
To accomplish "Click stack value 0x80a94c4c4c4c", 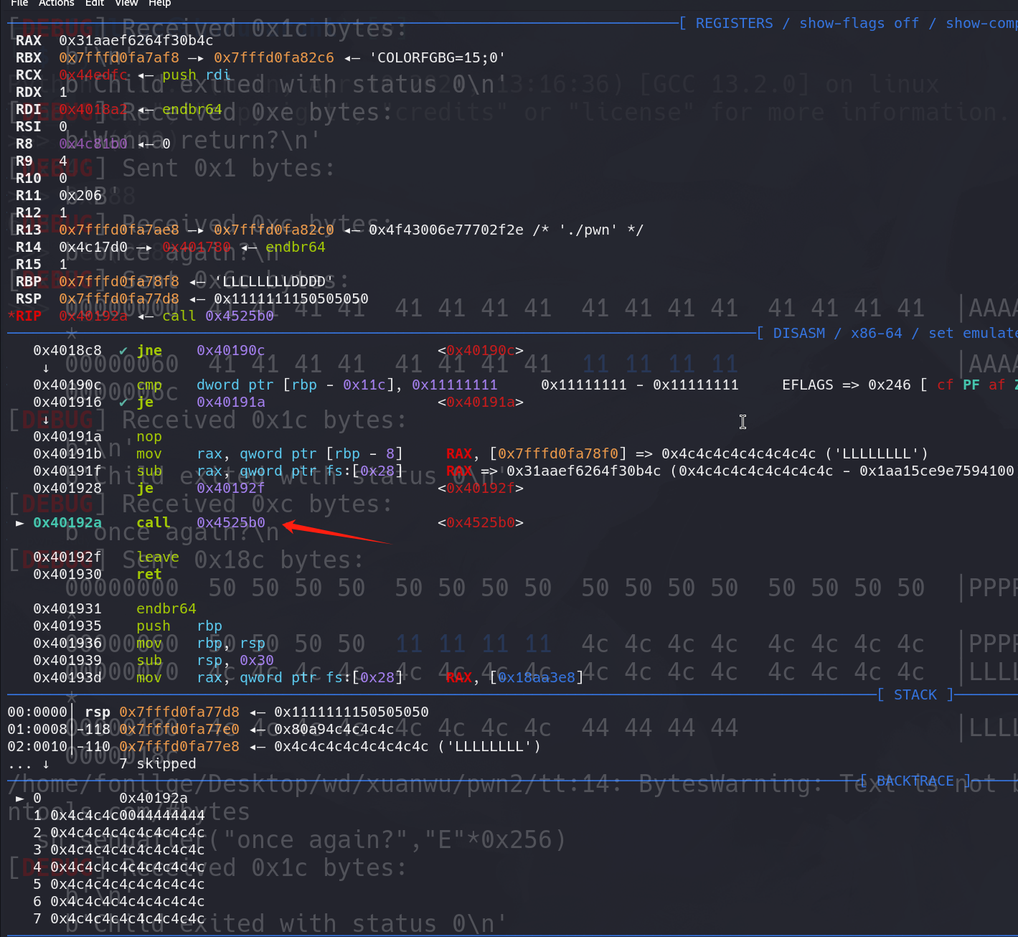I will (x=334, y=729).
